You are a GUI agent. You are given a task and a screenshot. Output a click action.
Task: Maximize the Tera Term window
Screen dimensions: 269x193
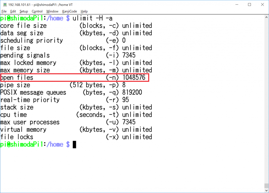[250, 5]
